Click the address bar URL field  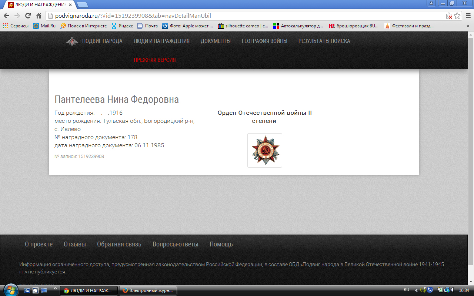click(244, 16)
